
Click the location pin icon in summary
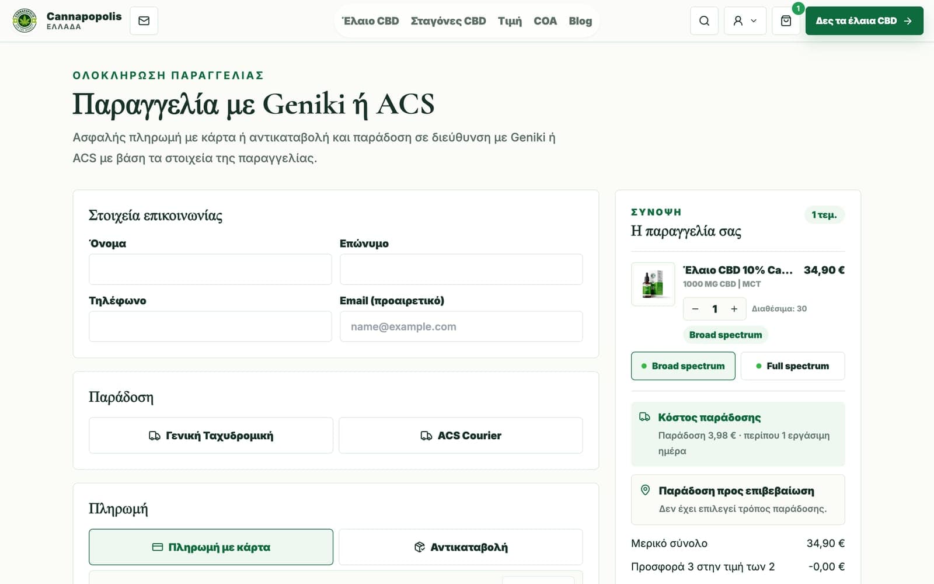645,490
